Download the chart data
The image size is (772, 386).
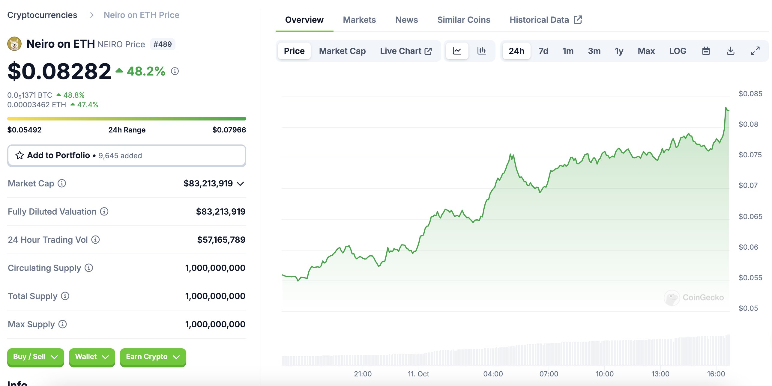(x=731, y=51)
